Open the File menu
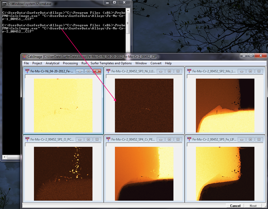268x209 pixels. coord(26,63)
